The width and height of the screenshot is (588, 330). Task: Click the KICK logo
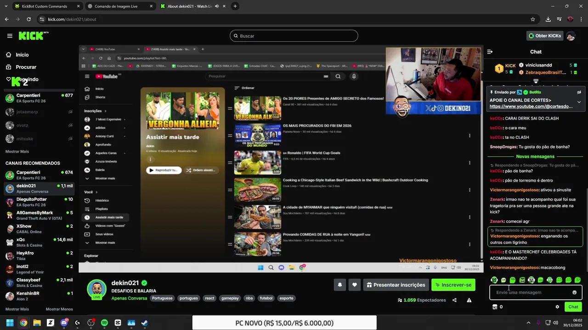coord(33,36)
